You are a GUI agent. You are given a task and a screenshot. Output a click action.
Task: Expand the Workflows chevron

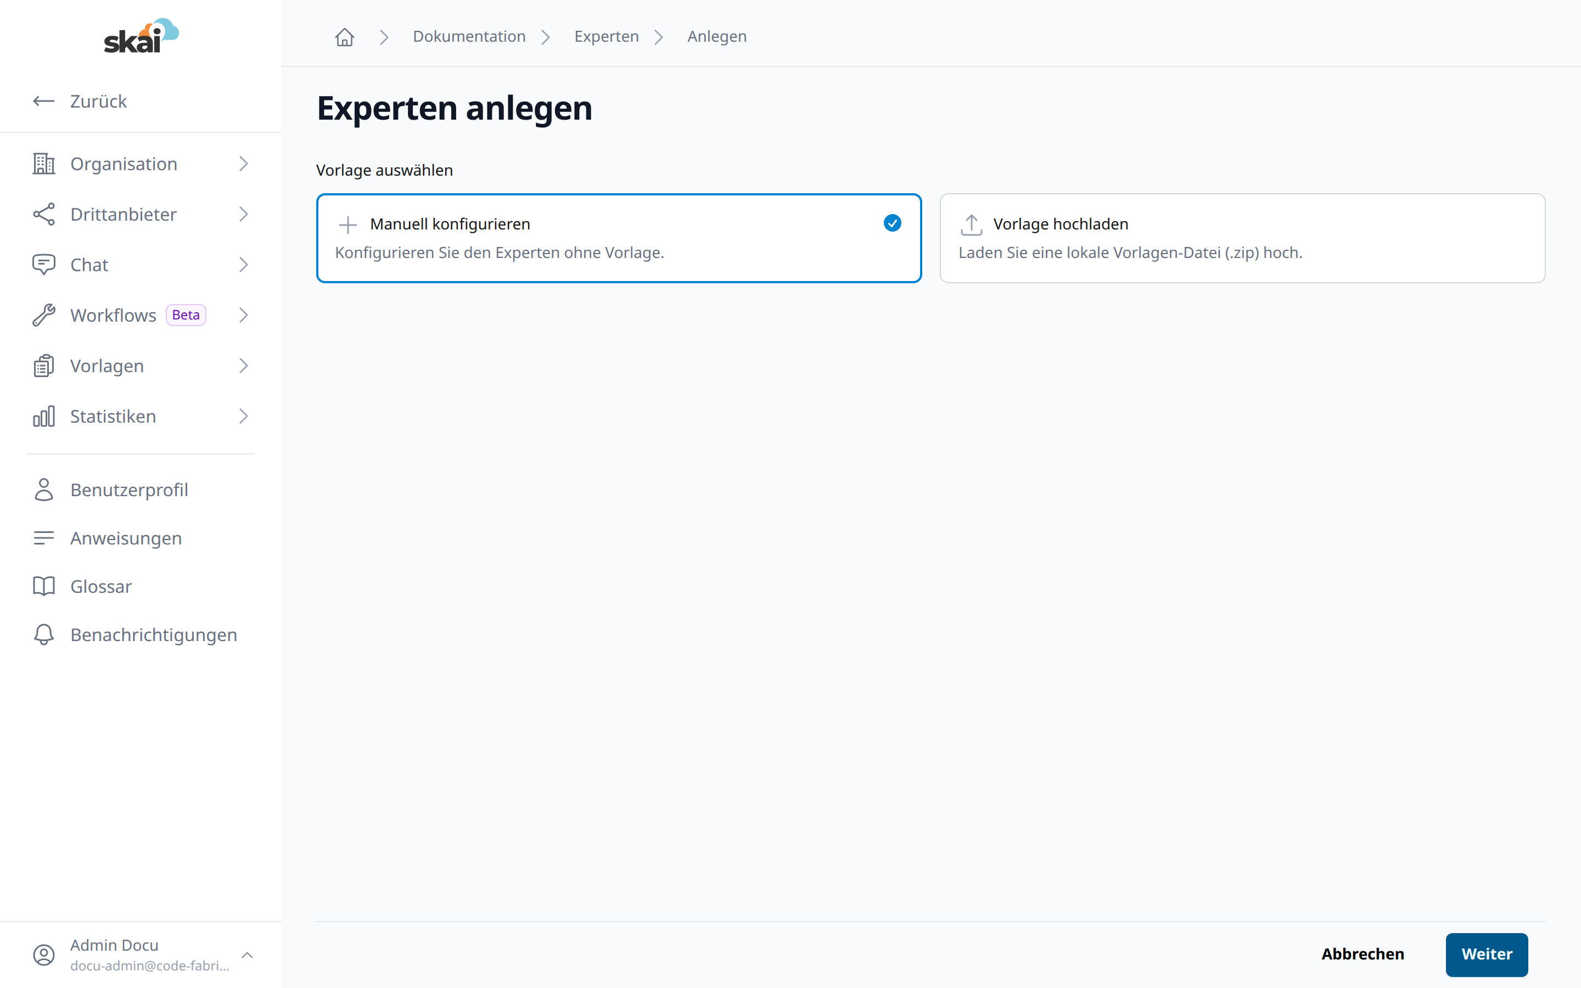pyautogui.click(x=244, y=315)
